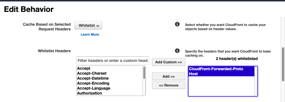285x102 pixels.
Task: Click empty area of whitelisted headers box
Action: [221, 86]
